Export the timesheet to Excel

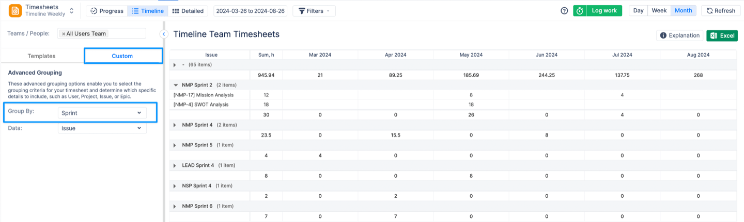point(722,36)
